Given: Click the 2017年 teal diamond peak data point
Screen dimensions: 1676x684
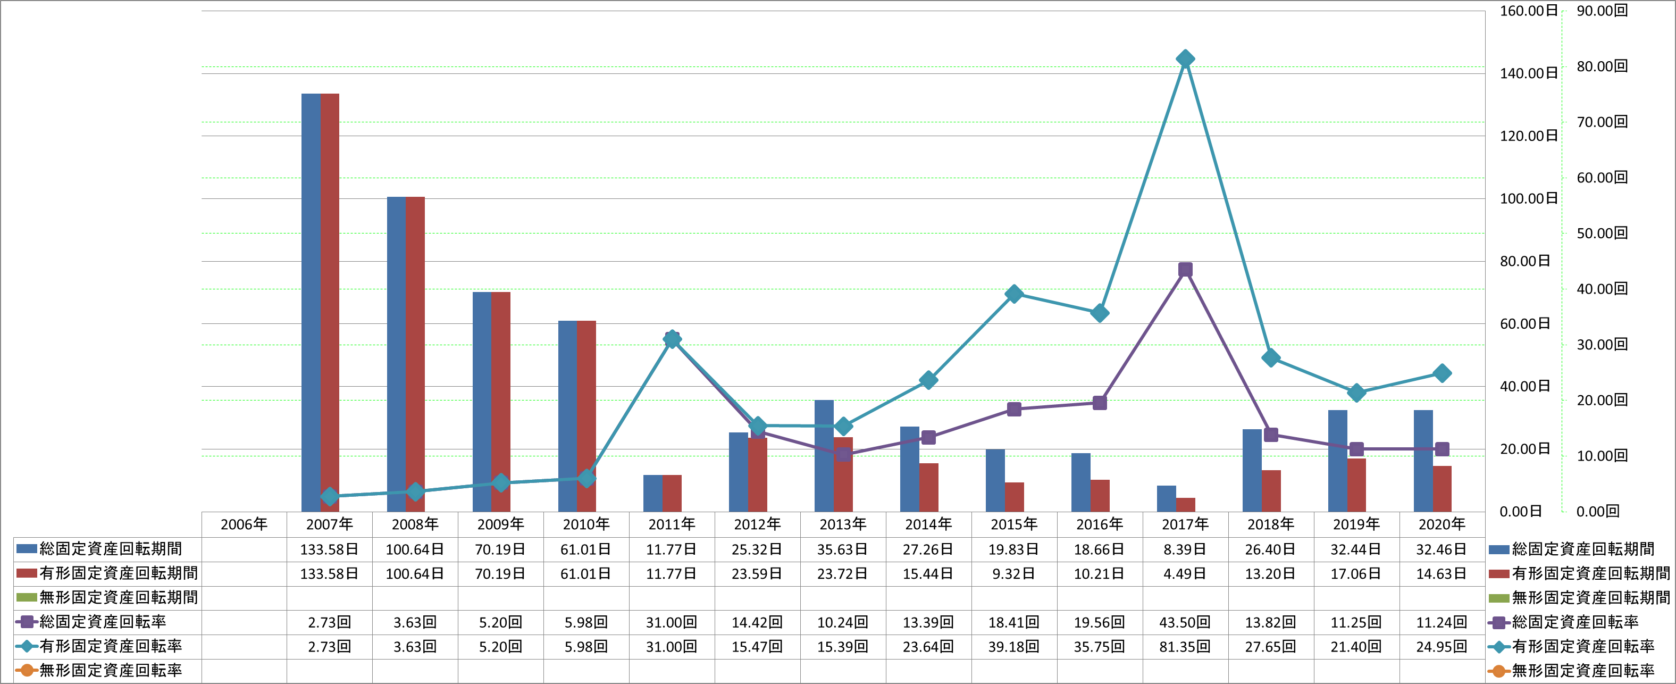Looking at the screenshot, I should (x=1185, y=59).
